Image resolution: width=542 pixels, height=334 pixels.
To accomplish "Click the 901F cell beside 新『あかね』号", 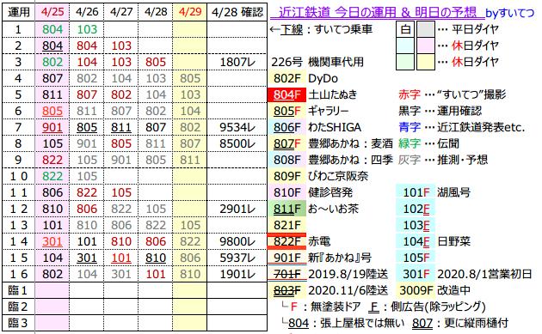I will pos(286,258).
